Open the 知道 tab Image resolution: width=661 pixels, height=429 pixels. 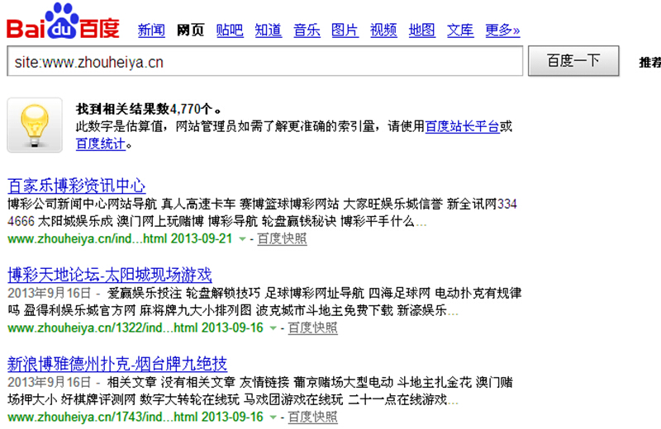tap(268, 31)
